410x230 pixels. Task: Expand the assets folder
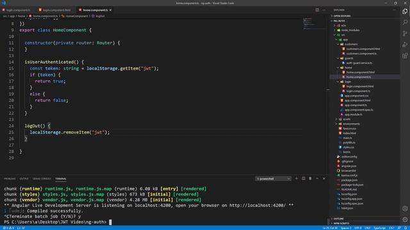tap(347, 119)
